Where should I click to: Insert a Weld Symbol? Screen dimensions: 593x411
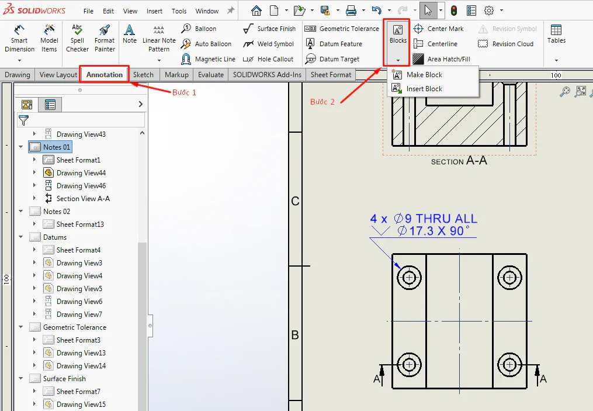(269, 44)
